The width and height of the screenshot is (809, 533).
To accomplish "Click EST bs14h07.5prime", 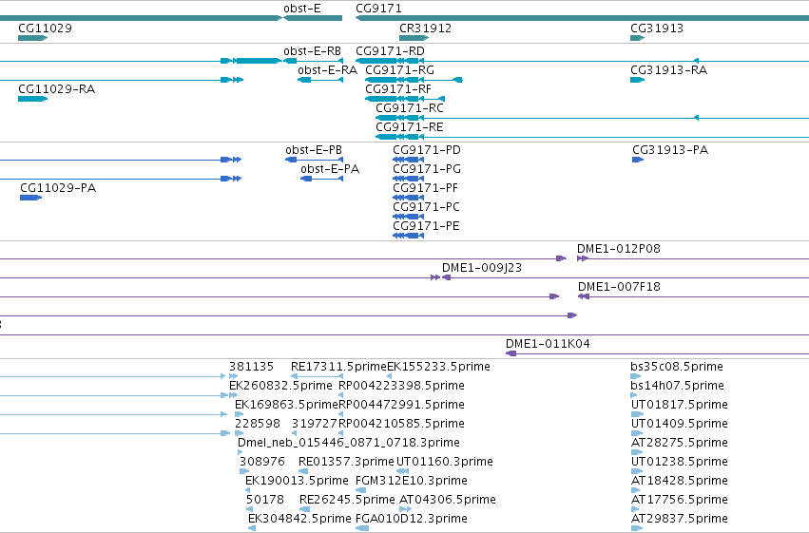I will 677,386.
